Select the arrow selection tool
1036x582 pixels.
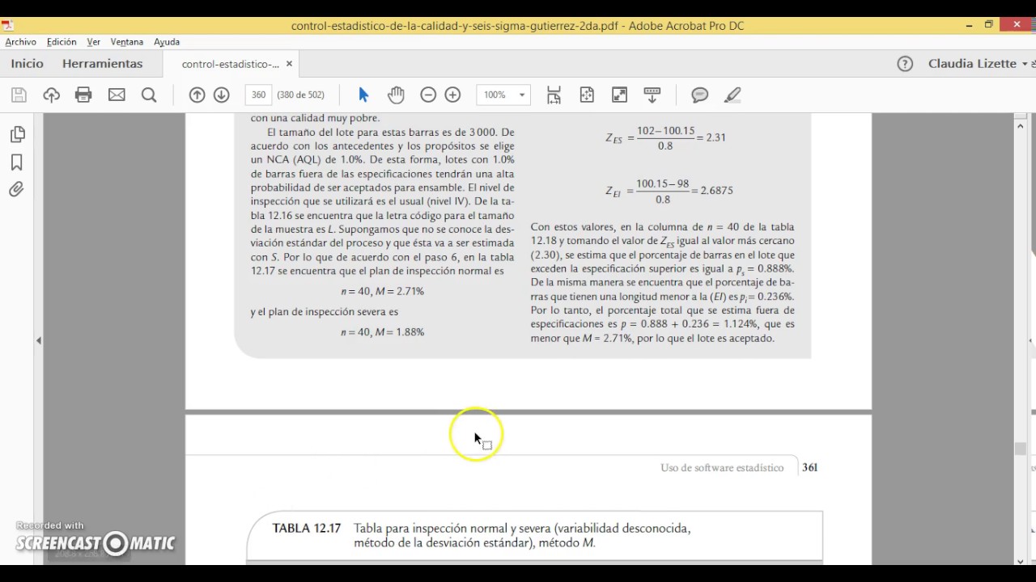363,95
